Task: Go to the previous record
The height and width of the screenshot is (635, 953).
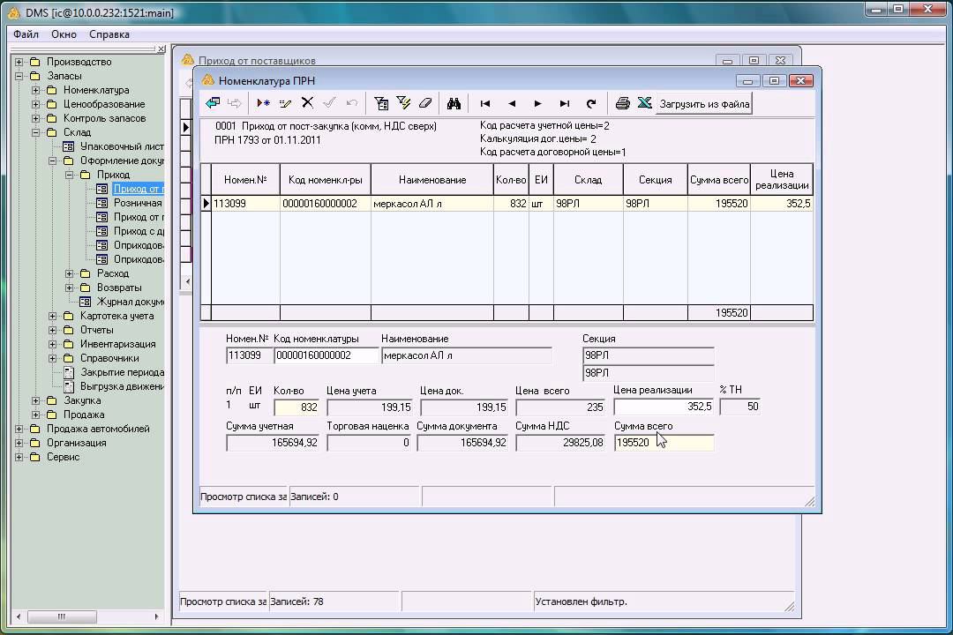Action: pos(512,103)
